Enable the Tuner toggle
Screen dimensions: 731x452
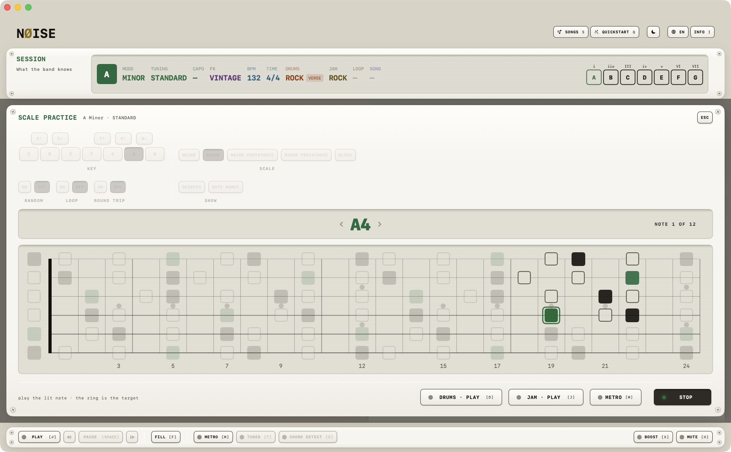256,437
